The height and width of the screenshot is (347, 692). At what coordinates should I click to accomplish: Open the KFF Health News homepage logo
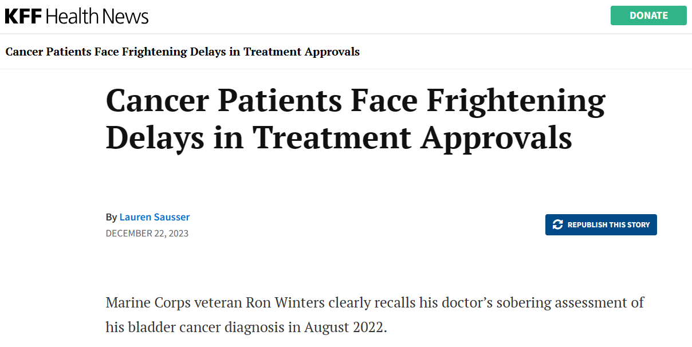(77, 16)
